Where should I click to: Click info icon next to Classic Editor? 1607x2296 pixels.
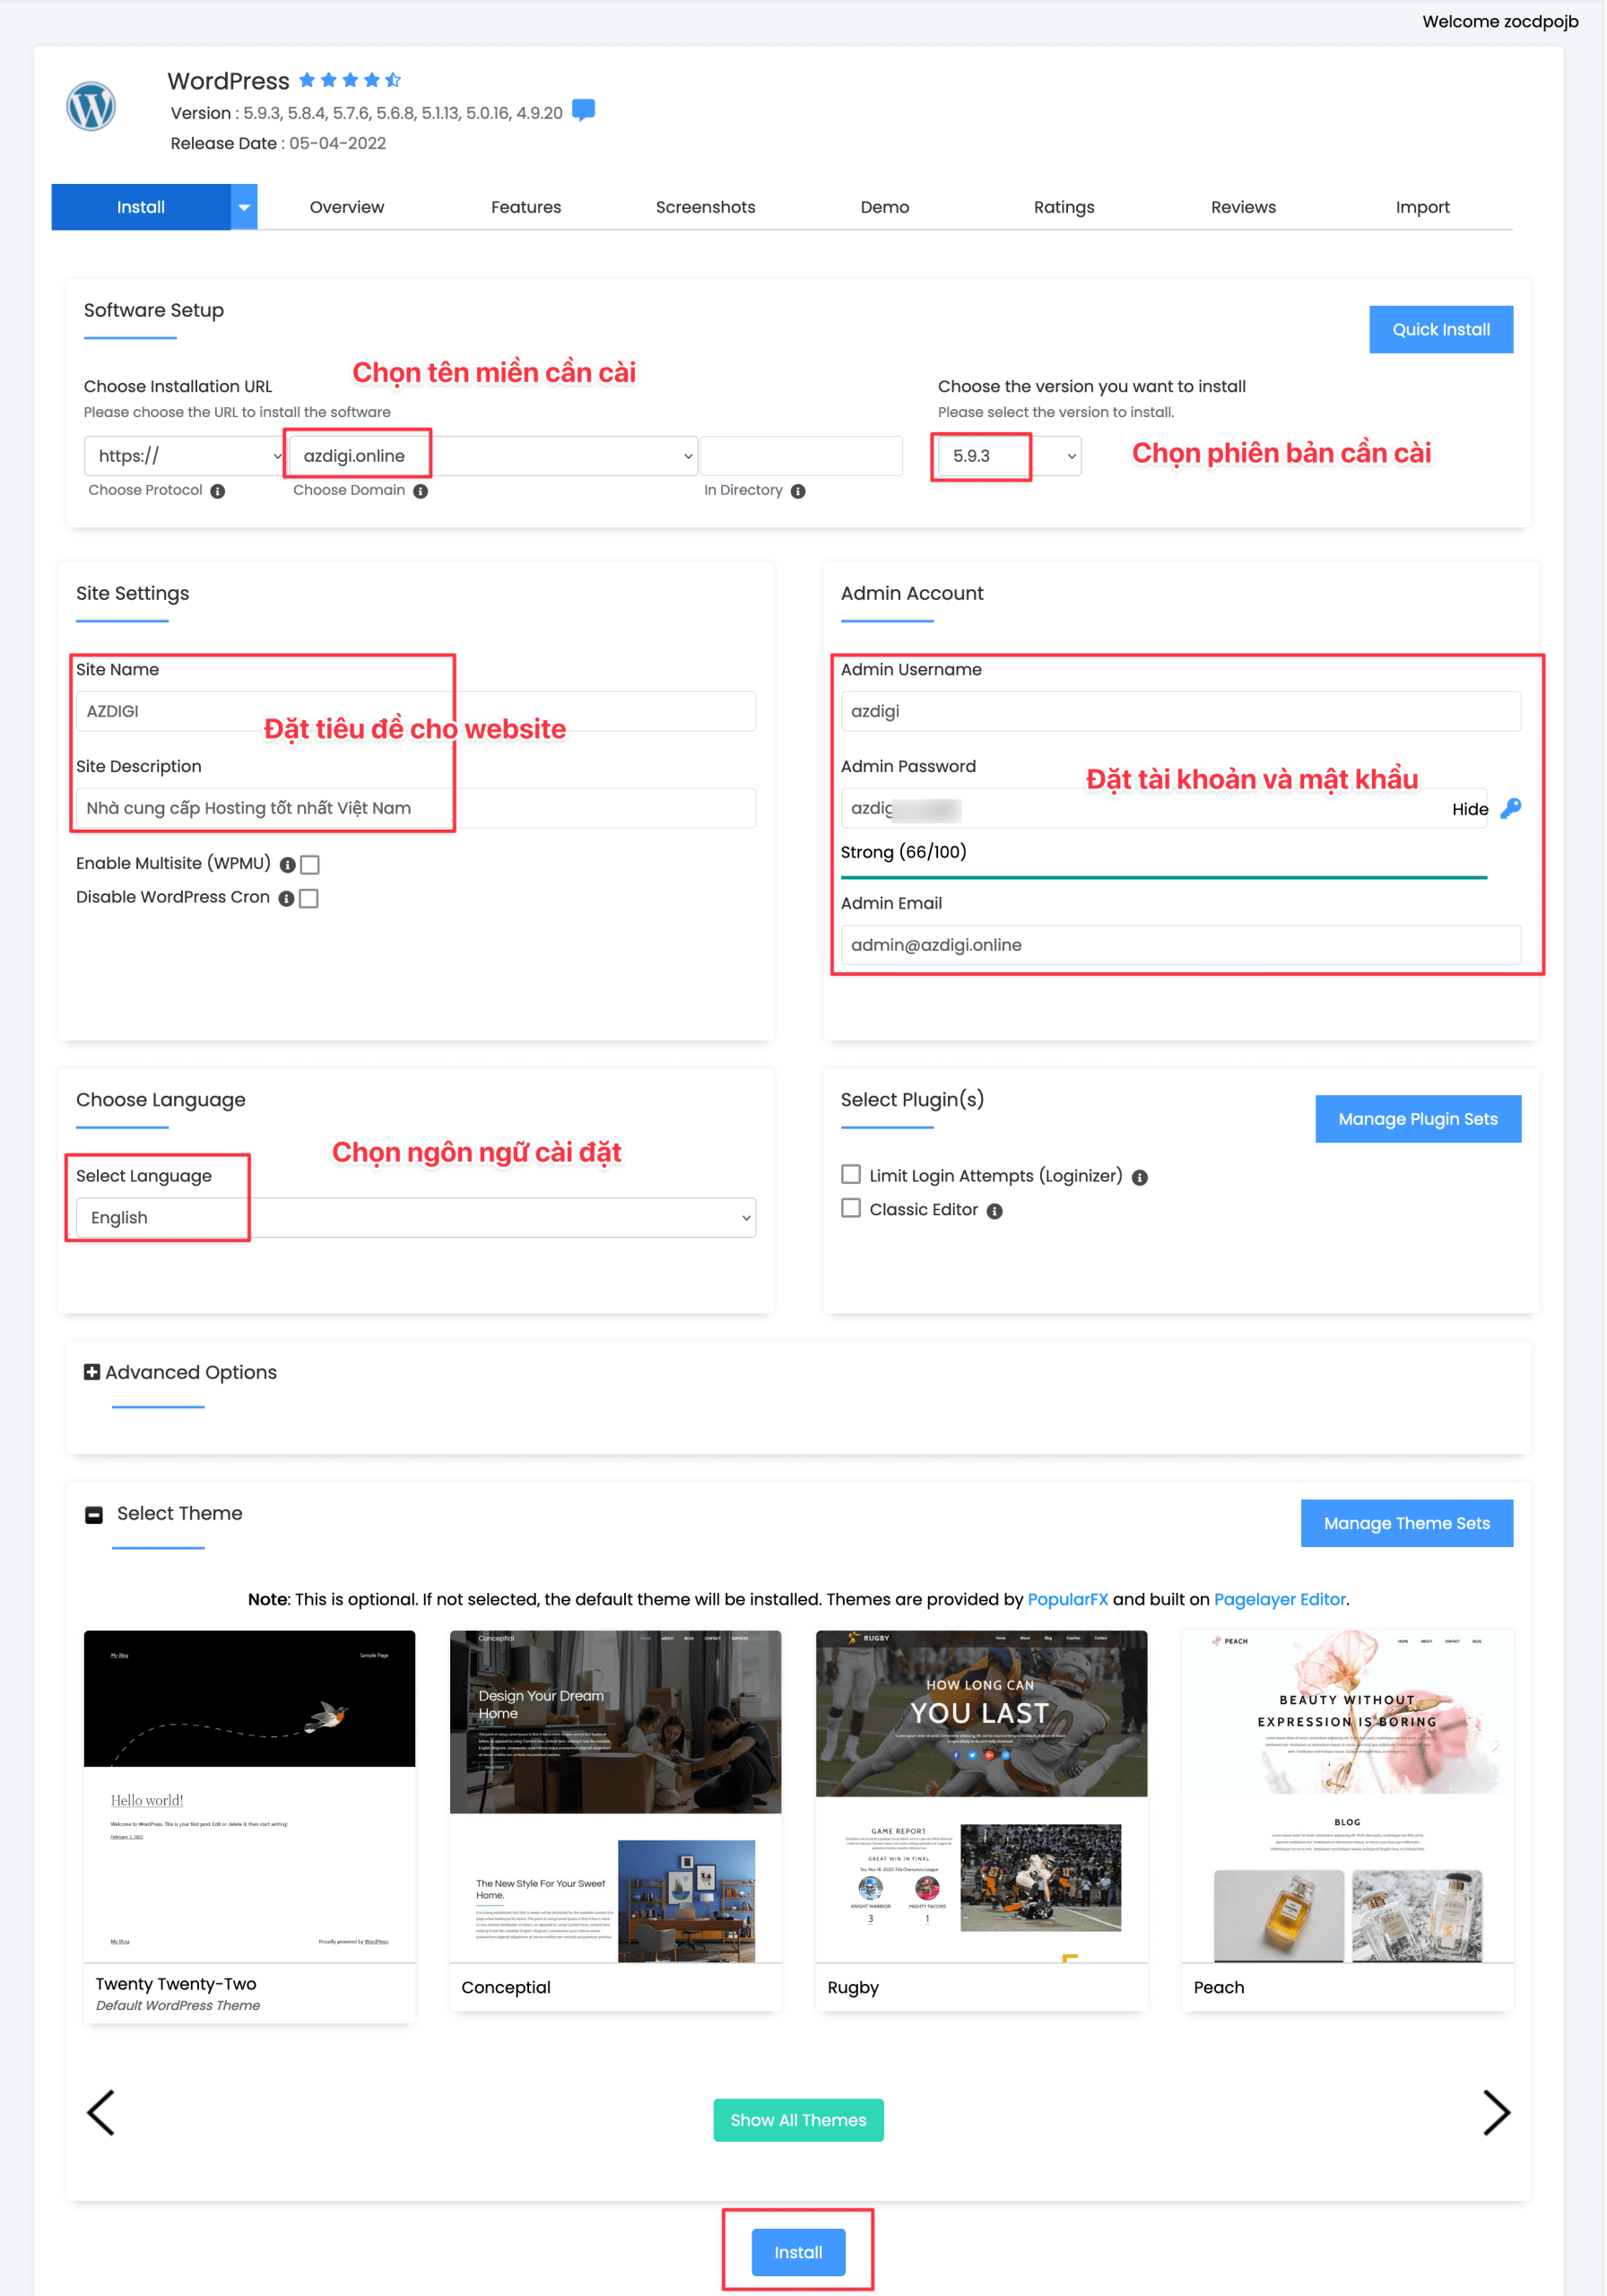(994, 1211)
